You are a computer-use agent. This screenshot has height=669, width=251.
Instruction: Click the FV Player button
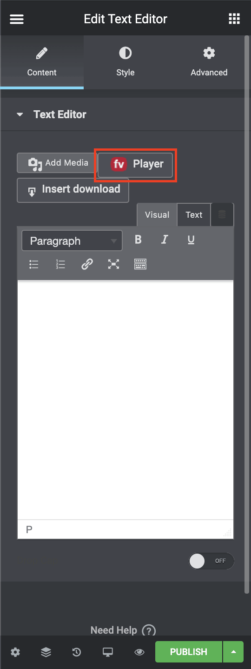click(x=135, y=164)
